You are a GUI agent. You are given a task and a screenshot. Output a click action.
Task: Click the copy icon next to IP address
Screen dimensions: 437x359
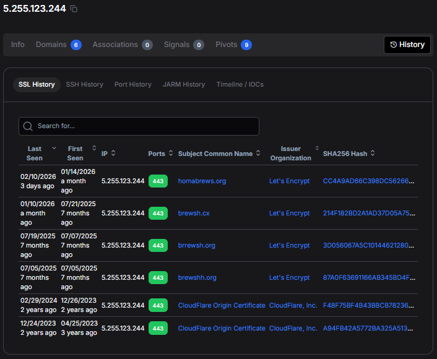(x=74, y=9)
